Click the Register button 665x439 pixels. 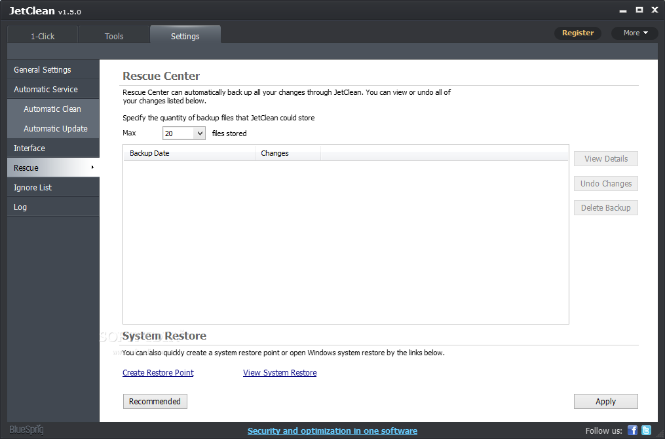pyautogui.click(x=578, y=33)
